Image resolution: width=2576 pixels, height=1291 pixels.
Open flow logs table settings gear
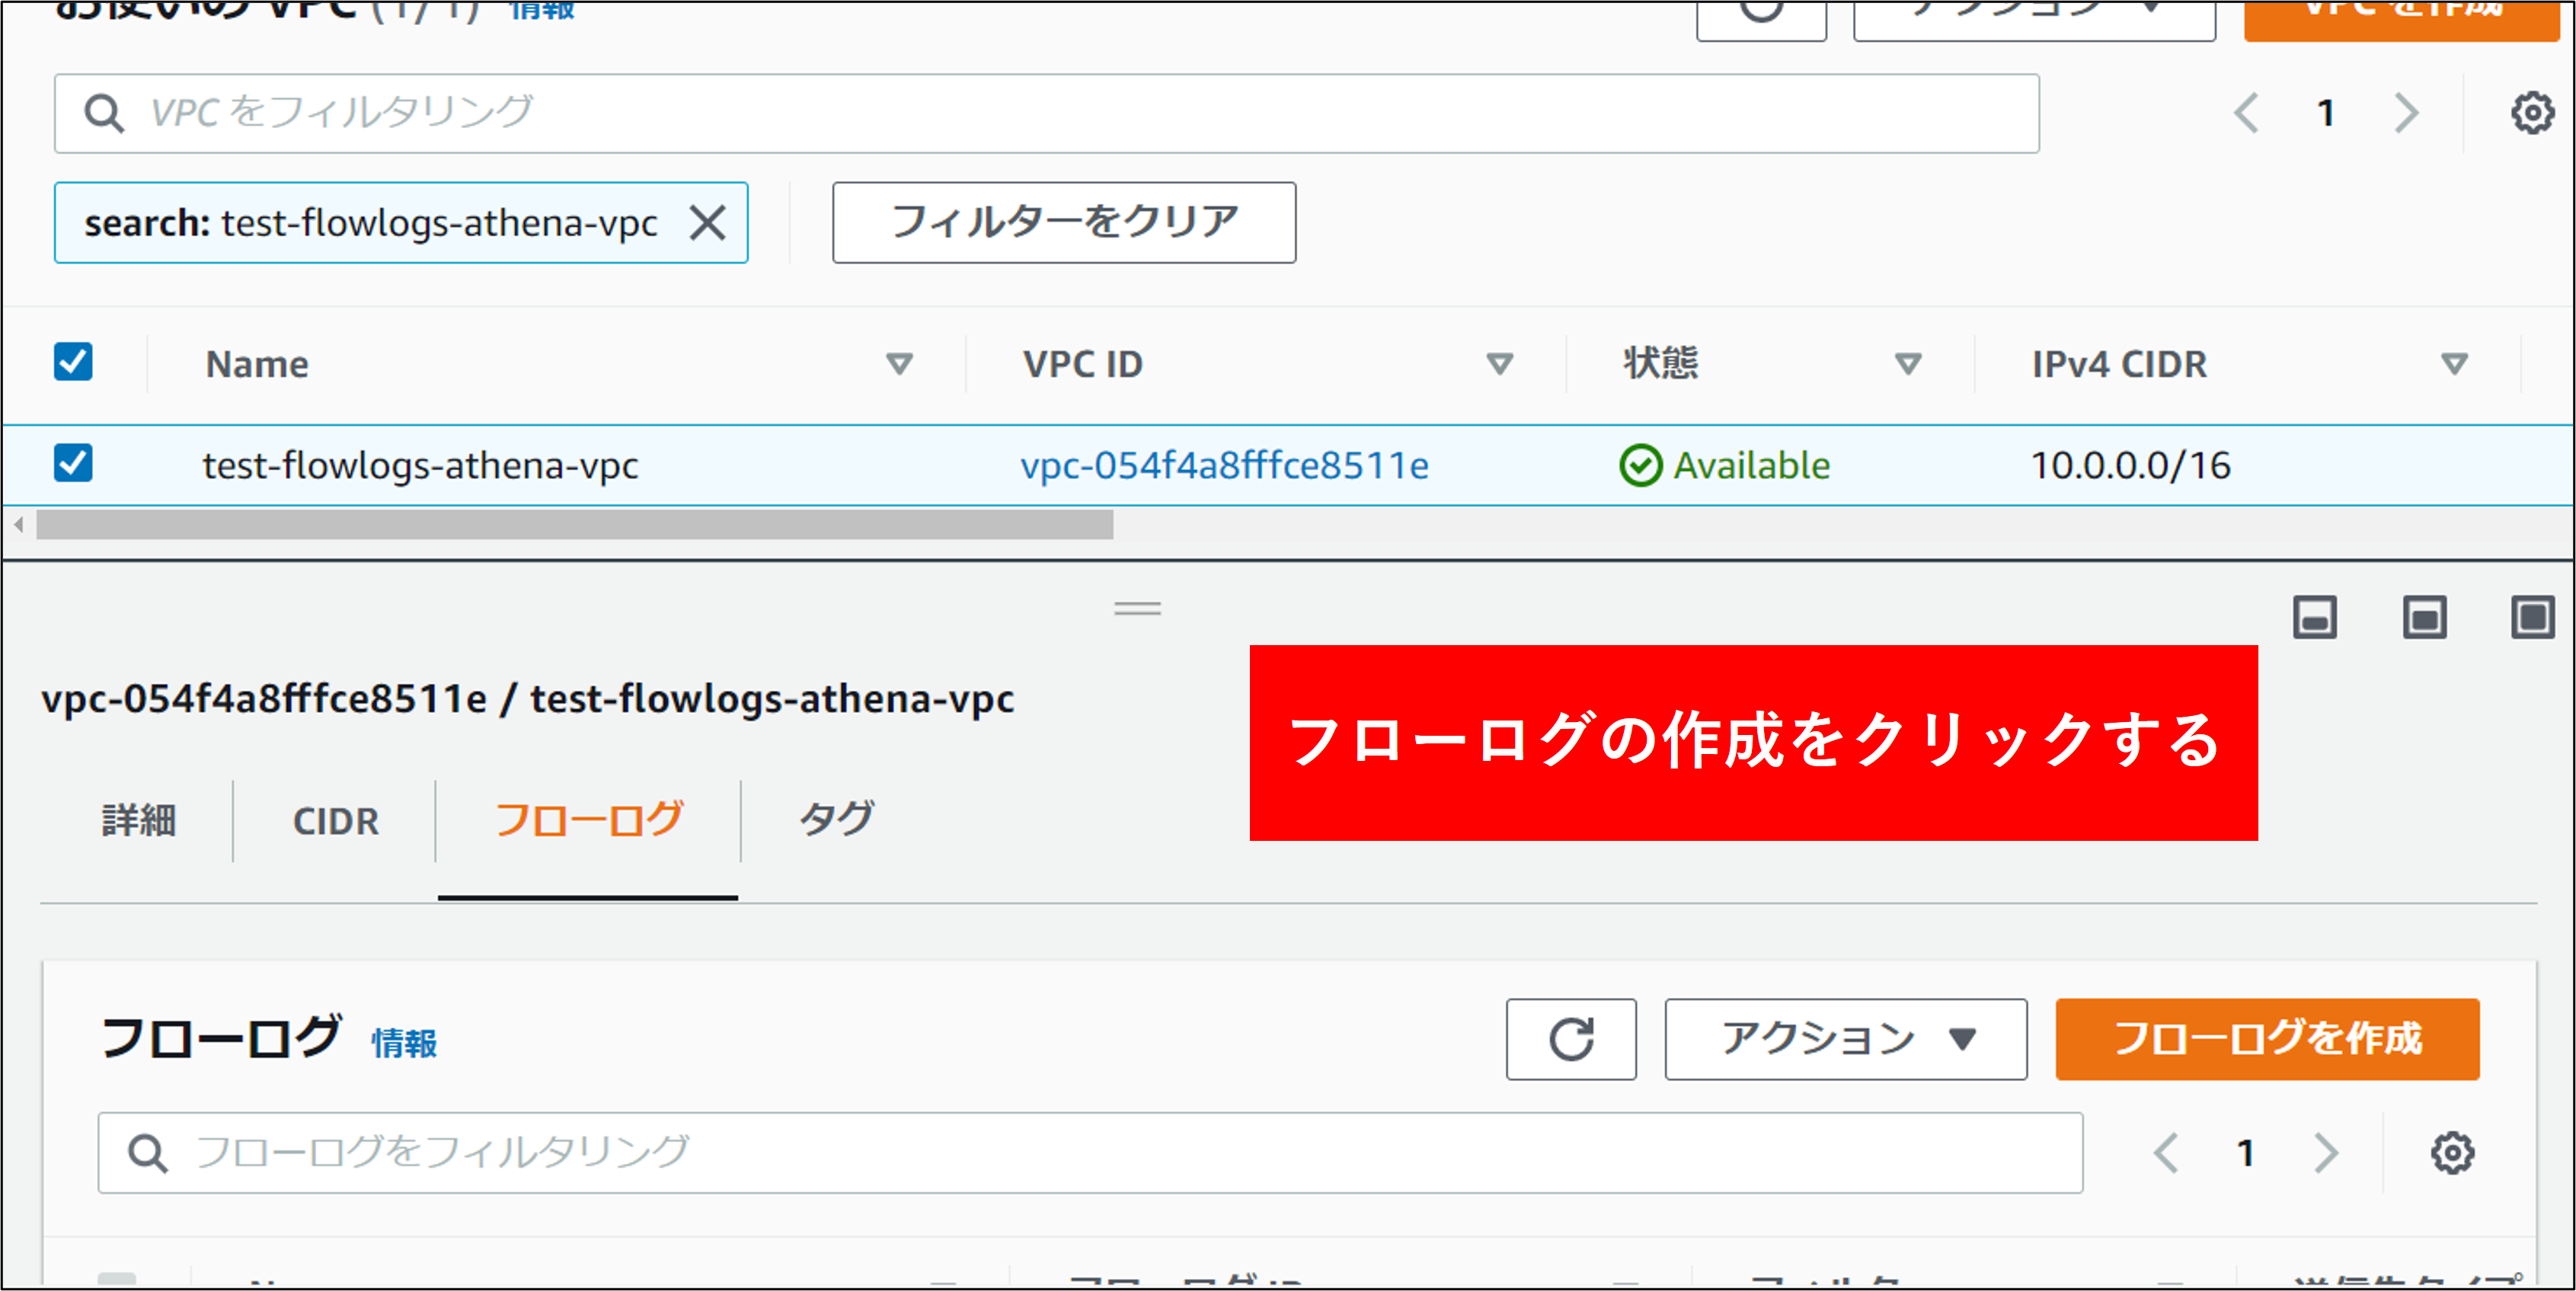click(2452, 1153)
